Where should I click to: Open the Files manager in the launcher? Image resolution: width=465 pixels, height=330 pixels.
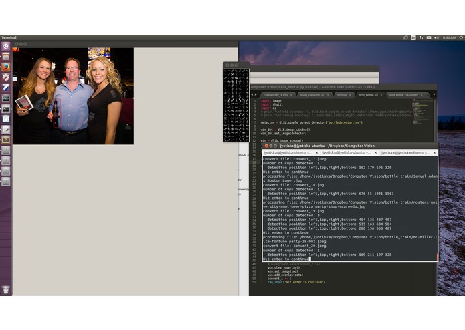point(5,57)
